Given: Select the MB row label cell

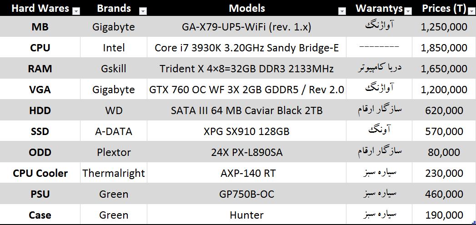Looking at the screenshot, I should (40, 27).
